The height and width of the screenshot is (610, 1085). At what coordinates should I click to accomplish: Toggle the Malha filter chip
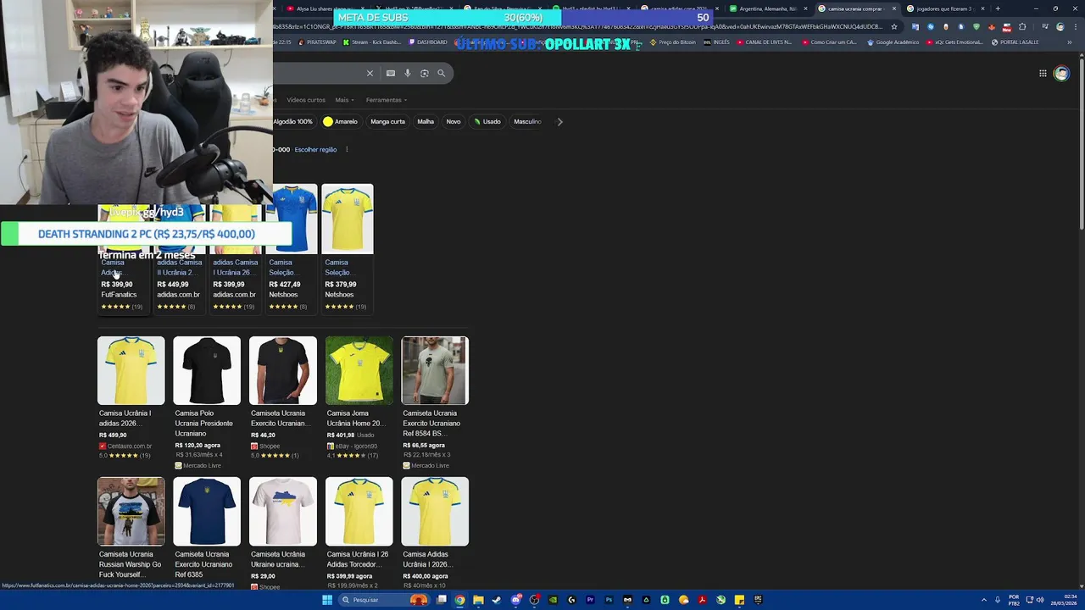[426, 121]
